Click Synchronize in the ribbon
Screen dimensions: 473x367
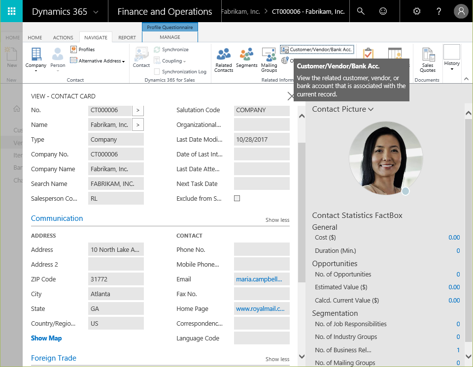coord(171,49)
